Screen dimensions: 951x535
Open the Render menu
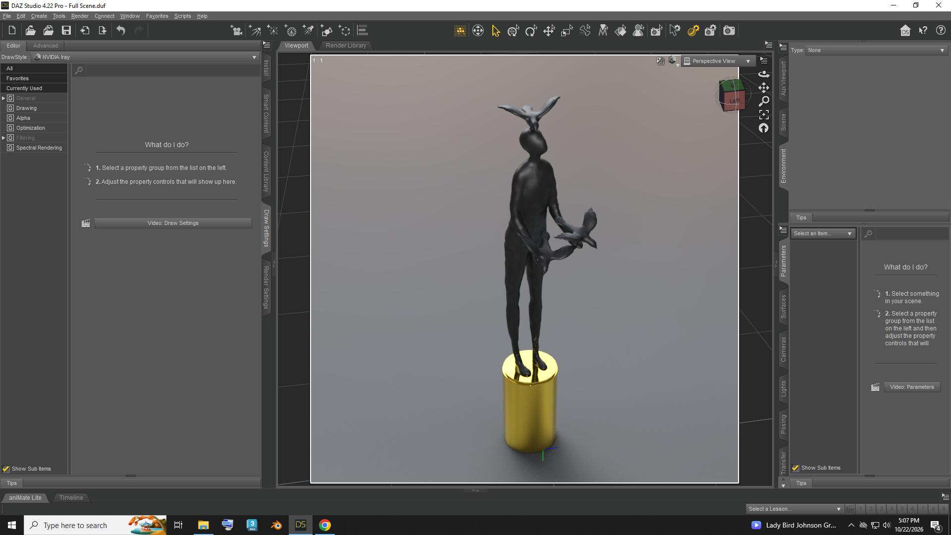80,16
